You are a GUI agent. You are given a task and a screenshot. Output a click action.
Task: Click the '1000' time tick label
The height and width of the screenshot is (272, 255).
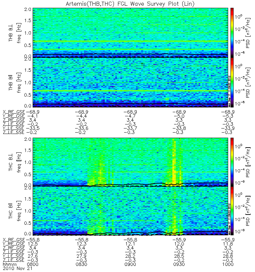[x=228, y=265]
